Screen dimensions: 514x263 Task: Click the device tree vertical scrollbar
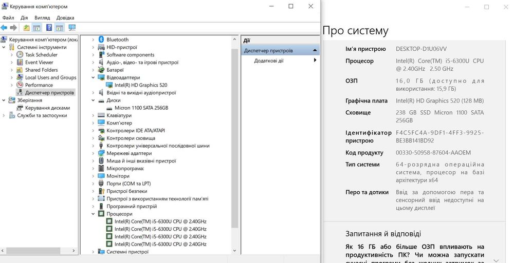234,137
